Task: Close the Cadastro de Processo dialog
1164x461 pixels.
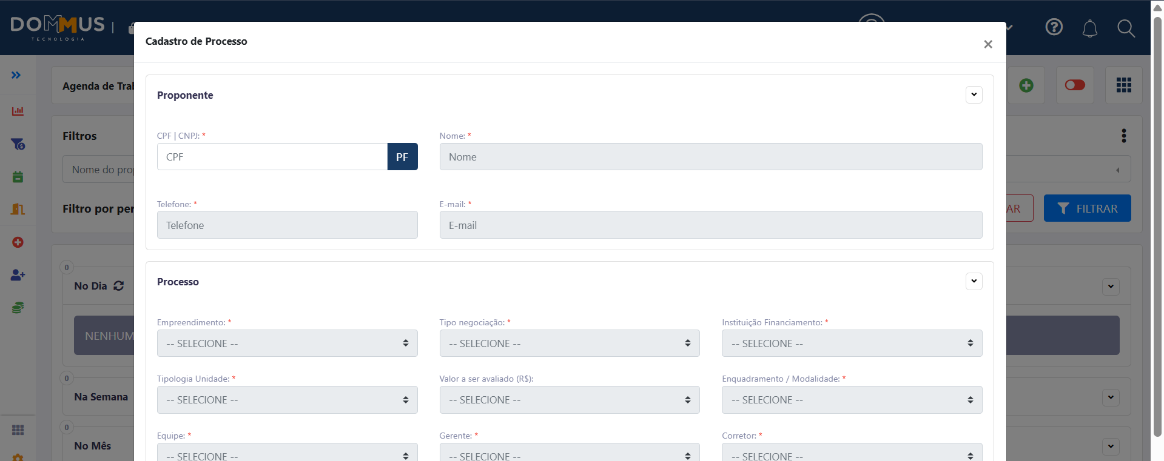Action: pyautogui.click(x=987, y=44)
